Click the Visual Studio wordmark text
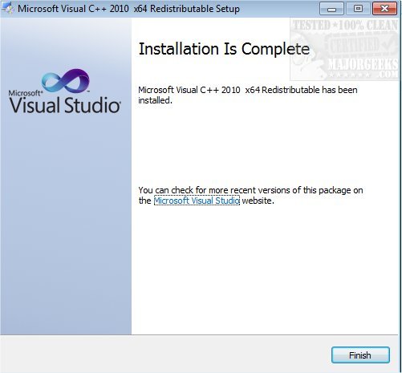This screenshot has width=402, height=373. (65, 105)
